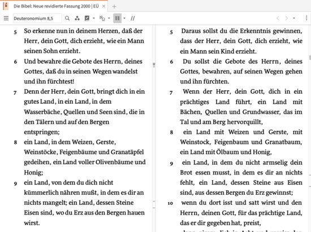Click line 'So erkenne nun in deinem Herzen'
The image size is (311, 232).
point(83,31)
